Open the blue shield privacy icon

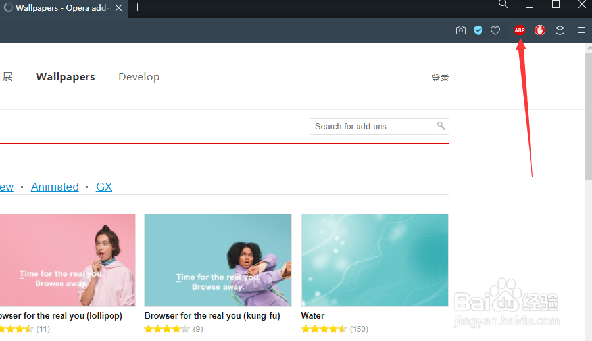click(478, 30)
